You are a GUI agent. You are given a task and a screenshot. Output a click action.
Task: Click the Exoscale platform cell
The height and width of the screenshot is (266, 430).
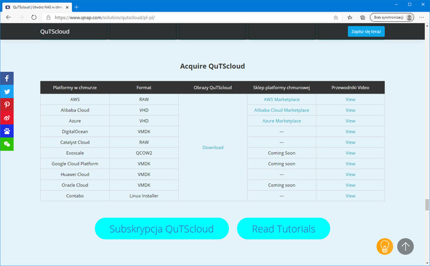click(x=75, y=153)
